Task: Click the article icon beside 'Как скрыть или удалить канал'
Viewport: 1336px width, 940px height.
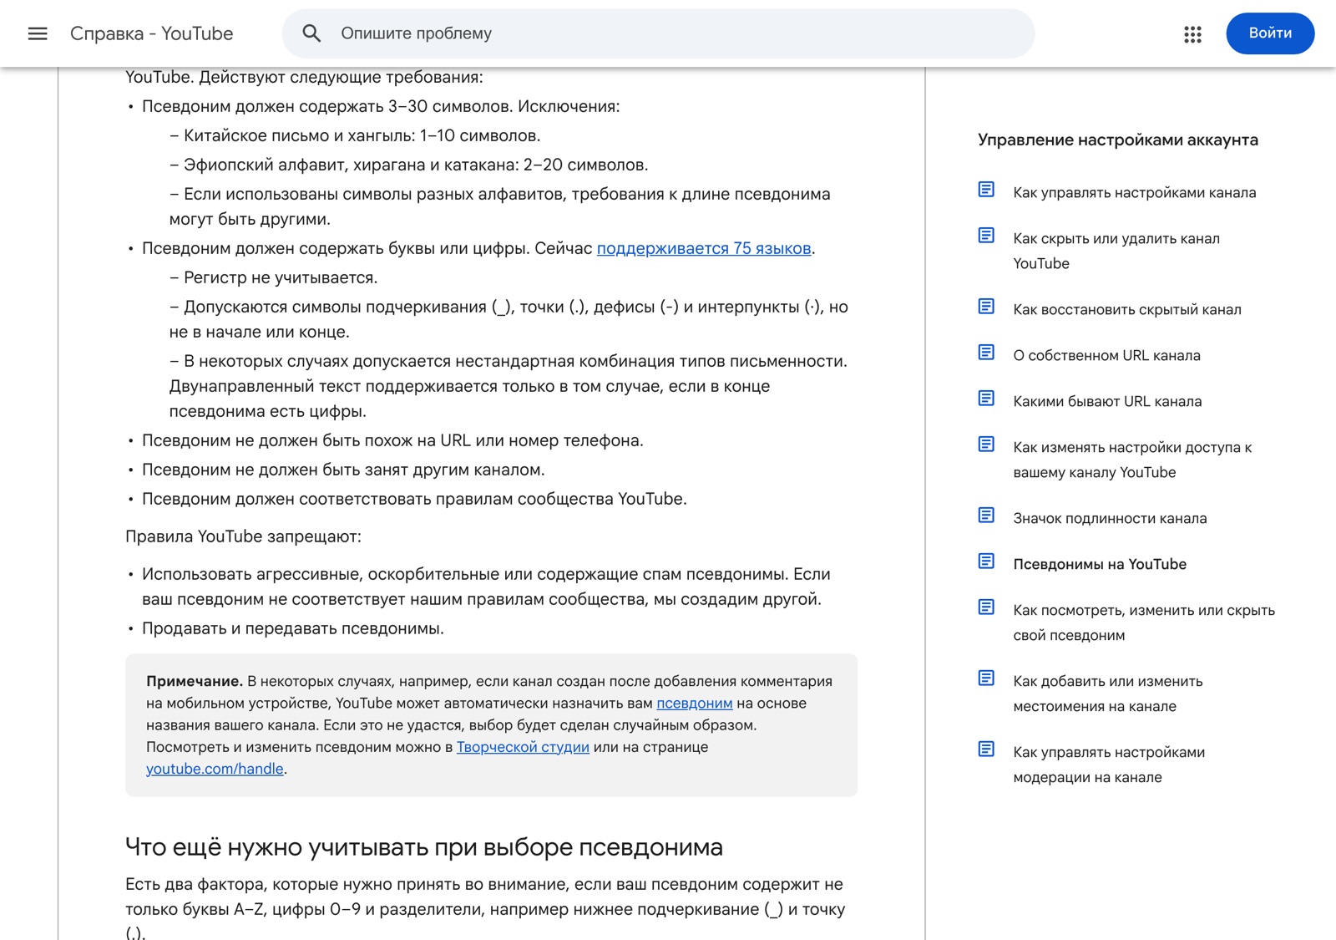Action: point(986,236)
